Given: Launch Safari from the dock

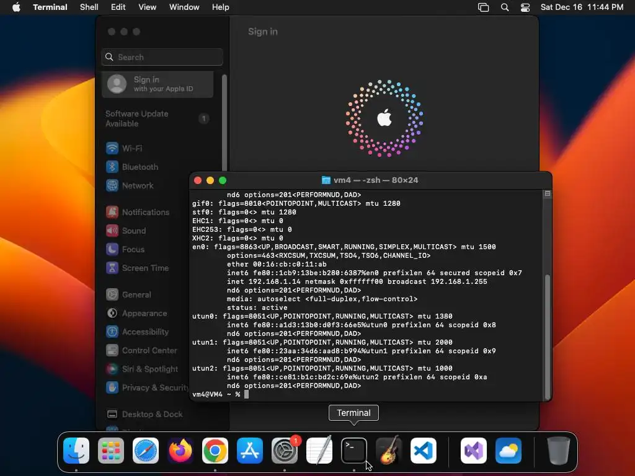Looking at the screenshot, I should click(x=146, y=451).
